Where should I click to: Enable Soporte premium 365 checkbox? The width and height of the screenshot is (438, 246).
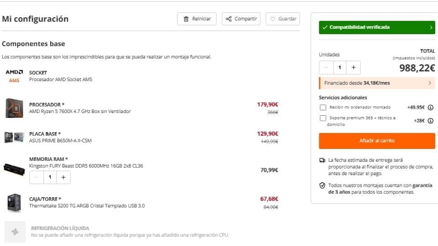(x=323, y=118)
